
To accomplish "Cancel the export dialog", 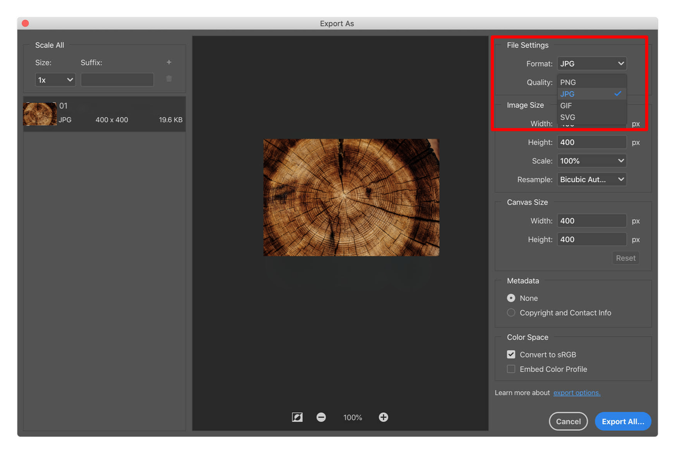I will (x=568, y=421).
